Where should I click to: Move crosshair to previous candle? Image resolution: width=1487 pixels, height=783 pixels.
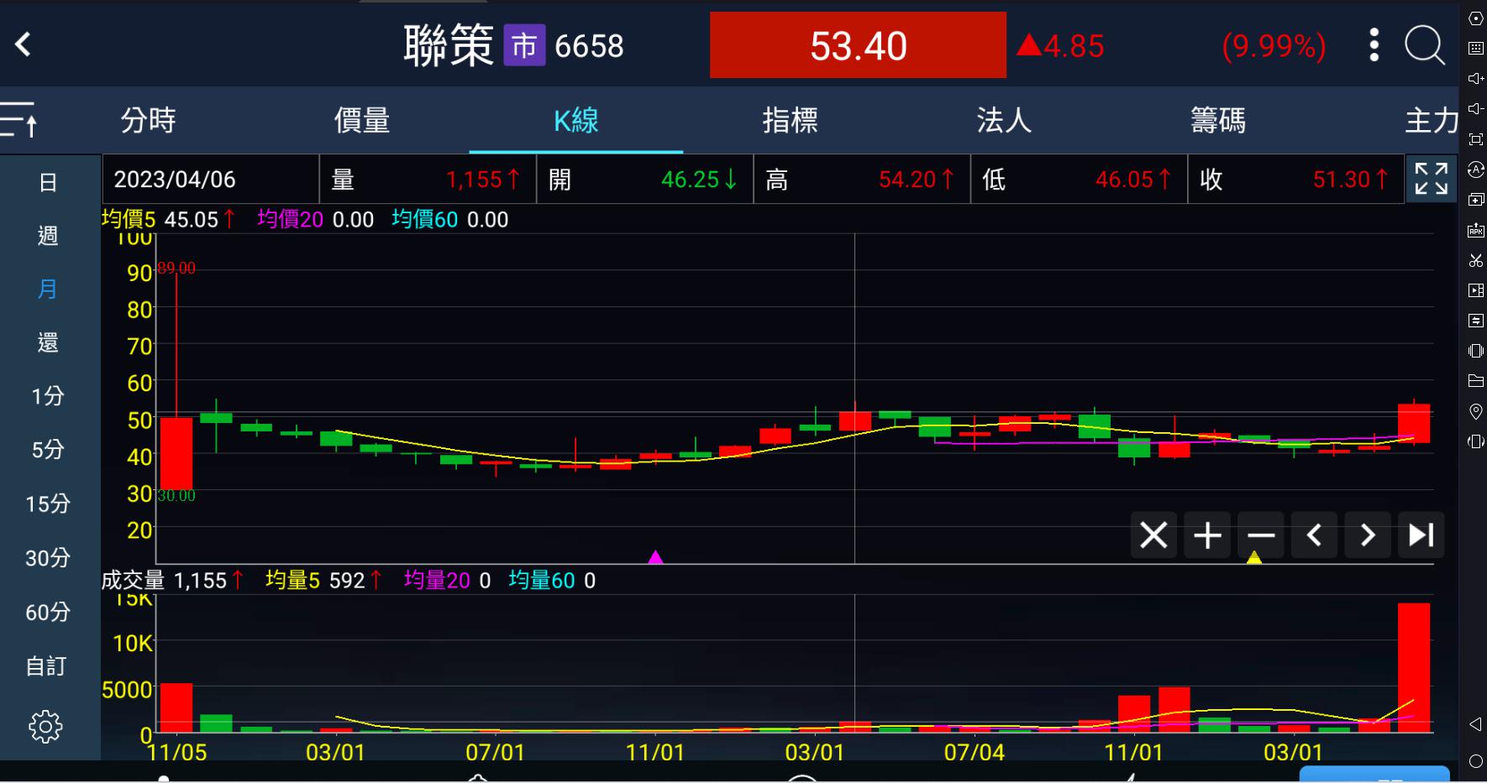coord(1315,535)
